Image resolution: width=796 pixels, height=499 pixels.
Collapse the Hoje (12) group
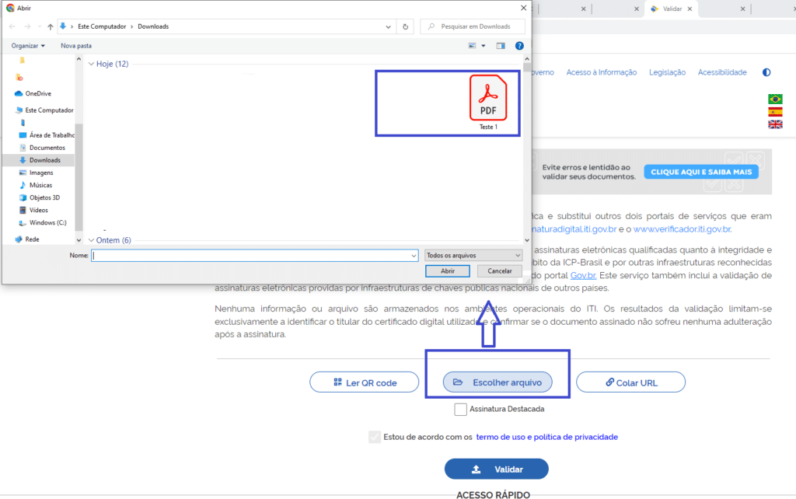coord(91,64)
